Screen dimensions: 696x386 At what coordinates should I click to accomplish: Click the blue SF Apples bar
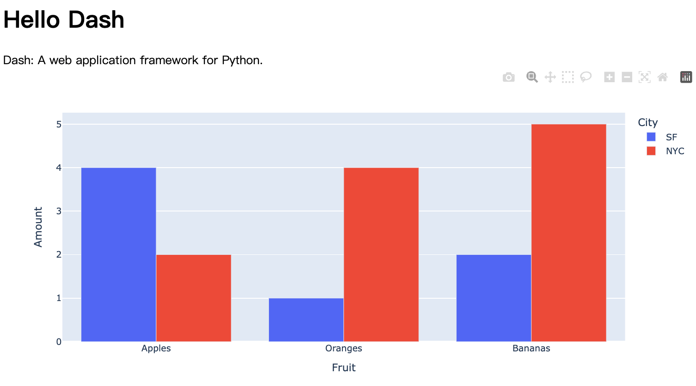coord(119,254)
